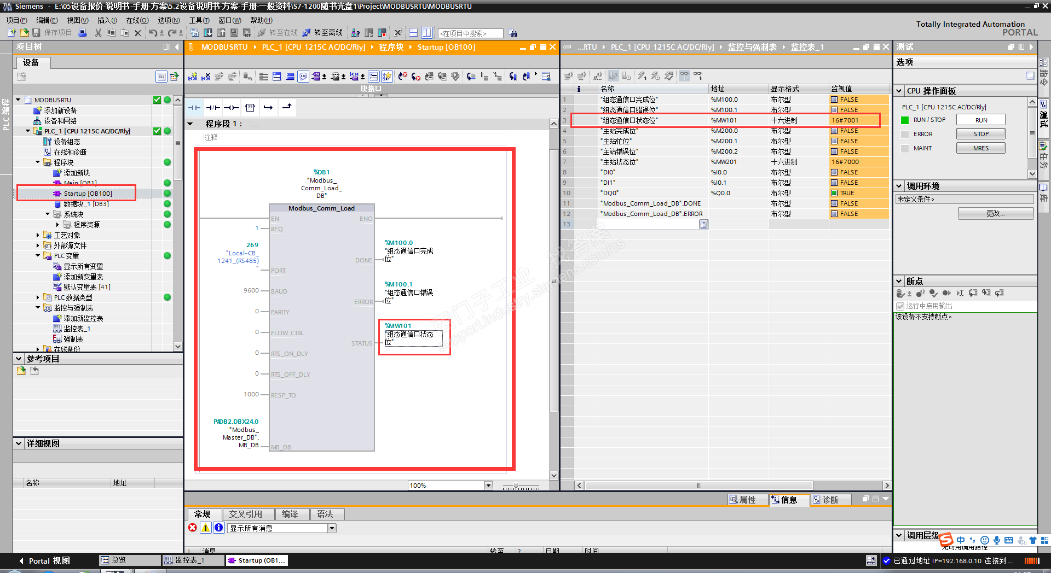Toggle the DI0 FALSE monitor value box

834,172
